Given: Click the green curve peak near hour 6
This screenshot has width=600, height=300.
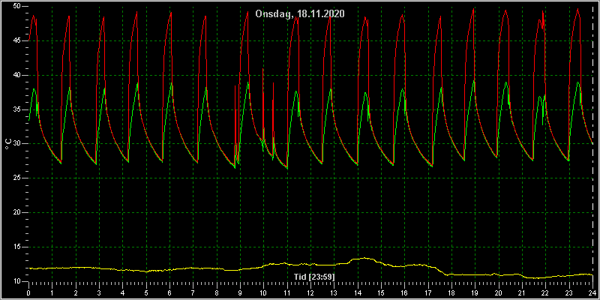Looking at the screenshot, I should [172, 84].
